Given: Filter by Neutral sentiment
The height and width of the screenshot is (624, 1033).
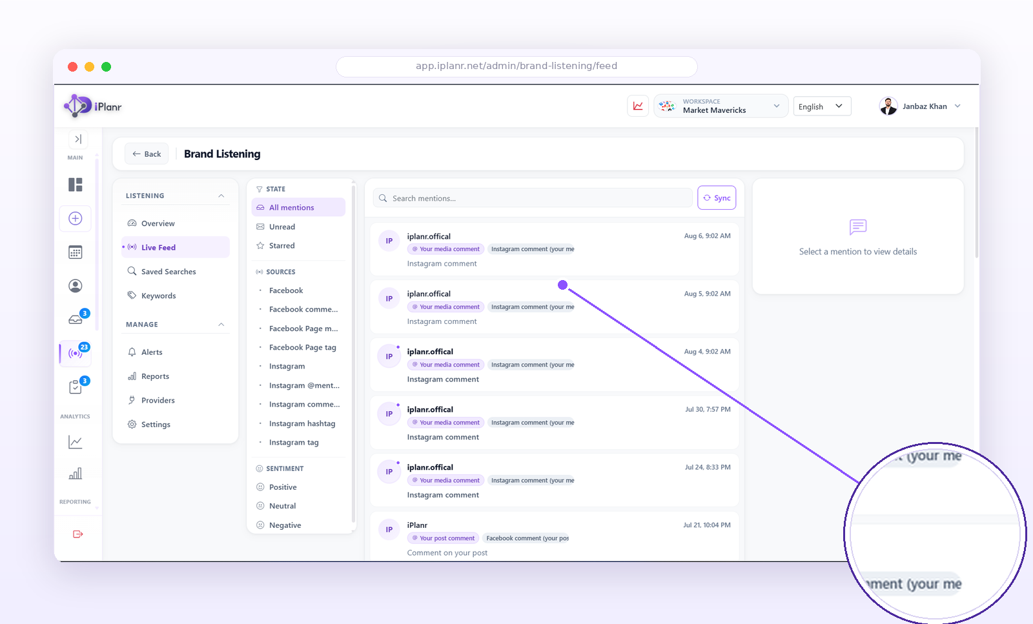Looking at the screenshot, I should pos(298,506).
